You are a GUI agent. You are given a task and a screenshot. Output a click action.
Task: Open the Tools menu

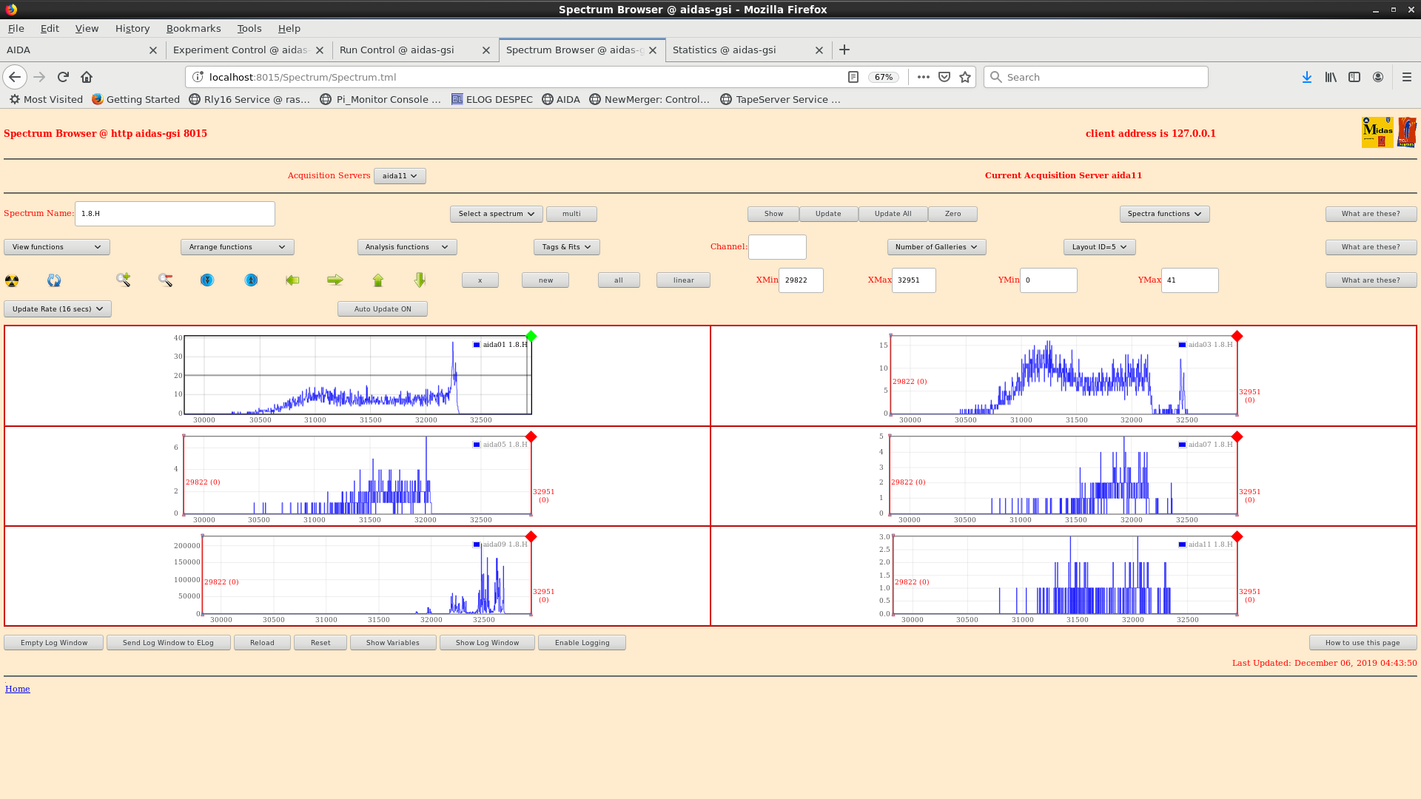click(249, 28)
